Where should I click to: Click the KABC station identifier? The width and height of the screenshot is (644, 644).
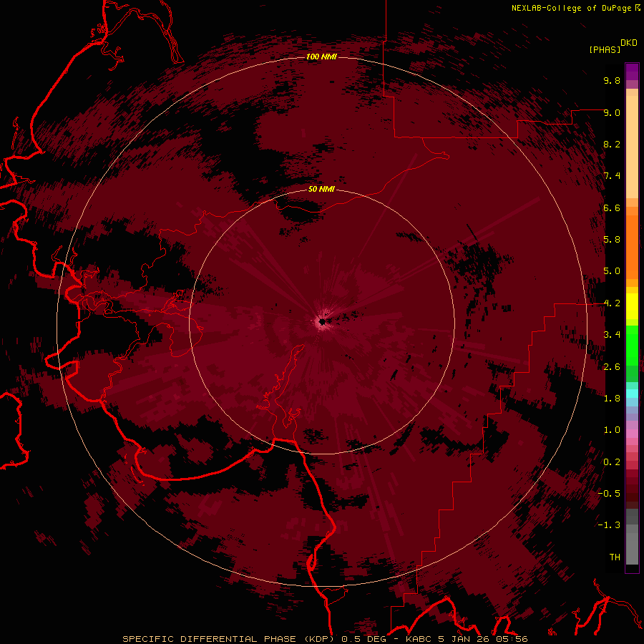point(419,639)
